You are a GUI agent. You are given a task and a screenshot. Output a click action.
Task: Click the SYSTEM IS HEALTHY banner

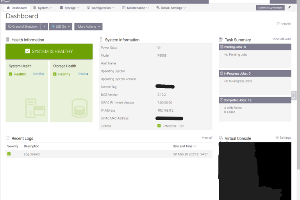(x=49, y=51)
